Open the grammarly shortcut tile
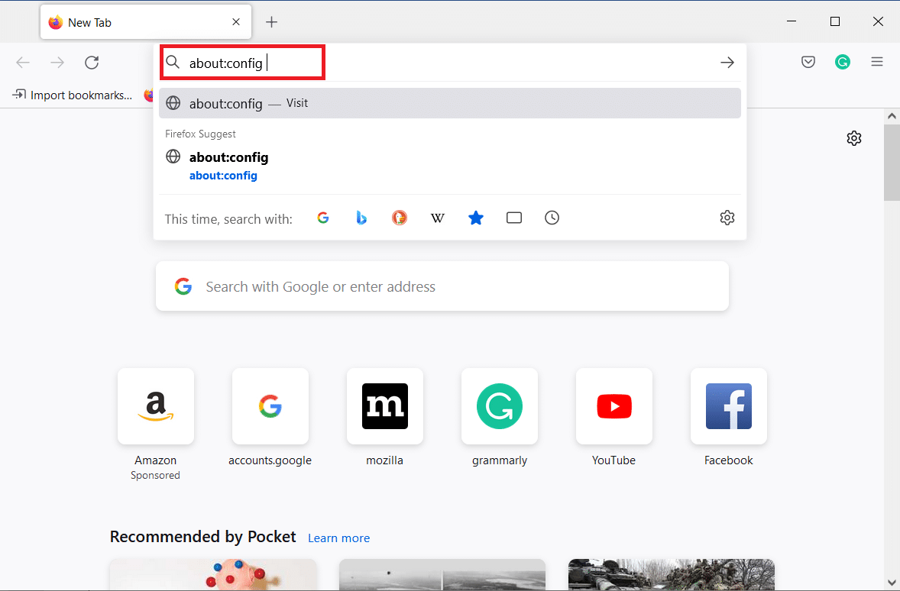Image resolution: width=900 pixels, height=591 pixels. (500, 406)
